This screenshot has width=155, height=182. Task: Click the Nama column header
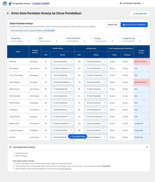pyautogui.click(x=18, y=52)
